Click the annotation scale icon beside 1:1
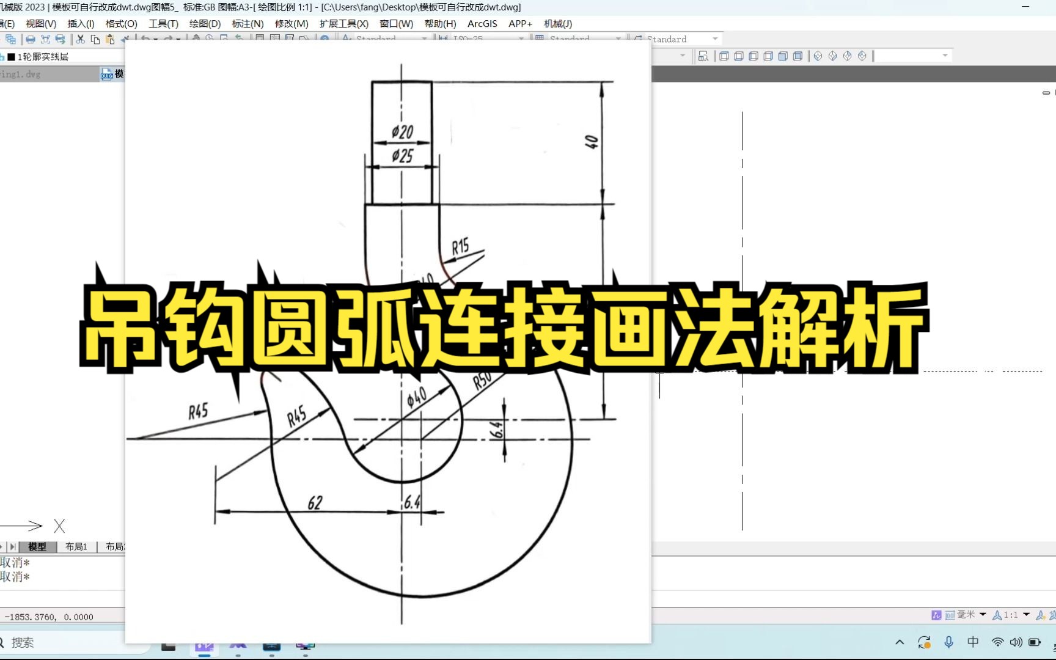 pos(997,615)
